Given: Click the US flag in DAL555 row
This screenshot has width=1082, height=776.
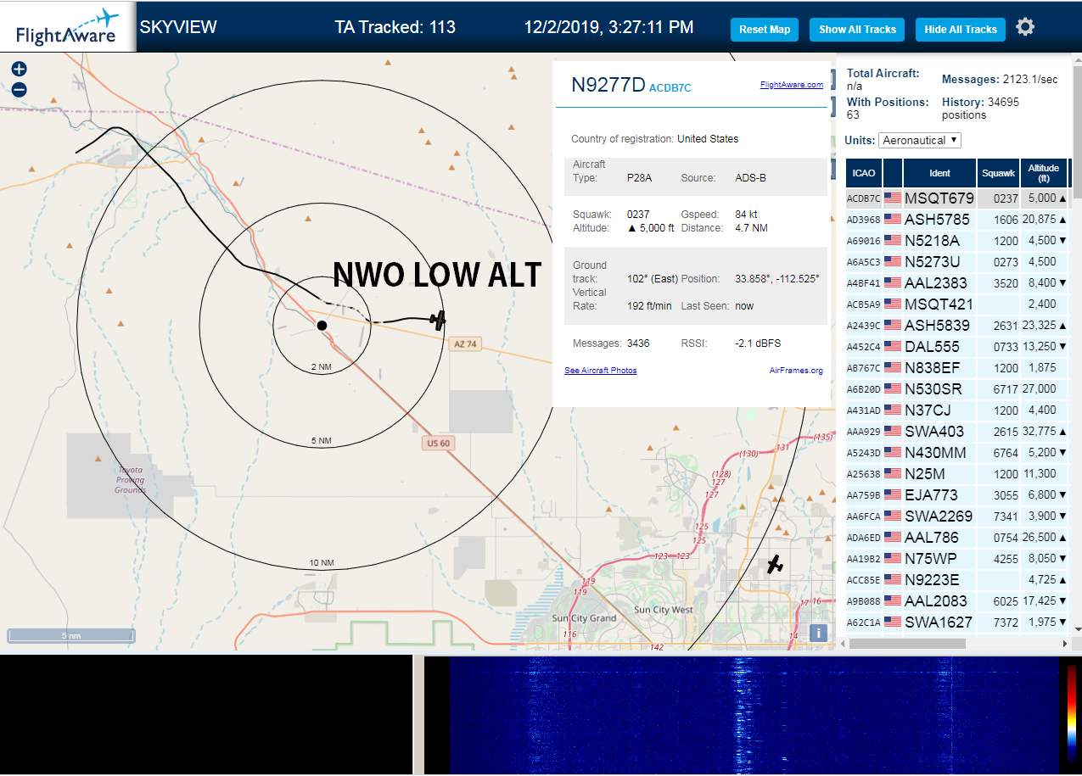Looking at the screenshot, I should (893, 347).
